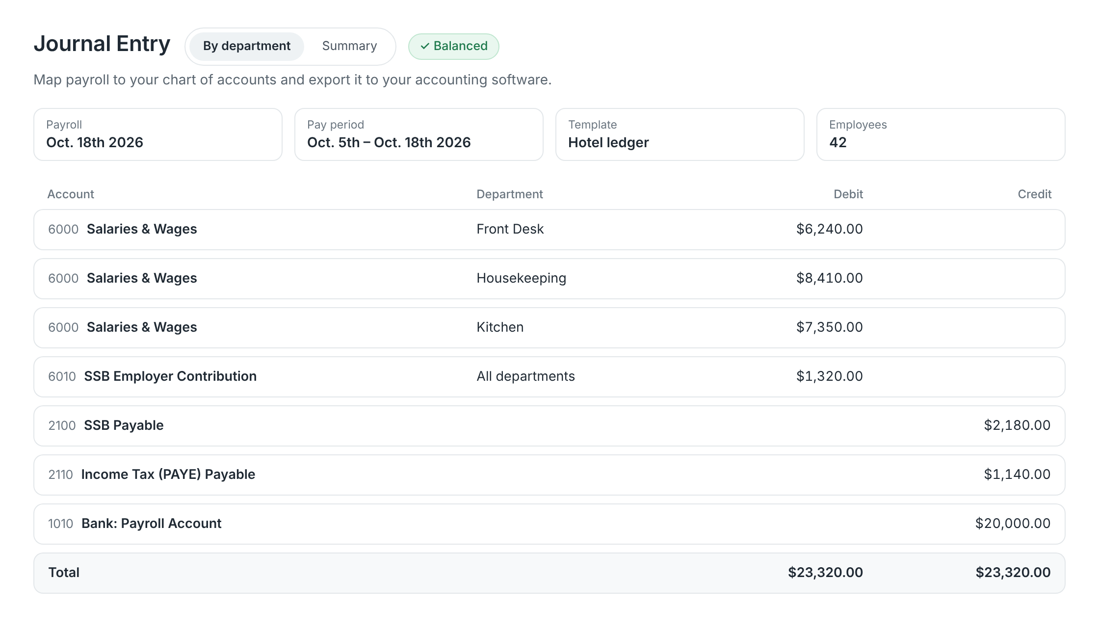1099x631 pixels.
Task: Click the Department column header
Action: coord(510,194)
